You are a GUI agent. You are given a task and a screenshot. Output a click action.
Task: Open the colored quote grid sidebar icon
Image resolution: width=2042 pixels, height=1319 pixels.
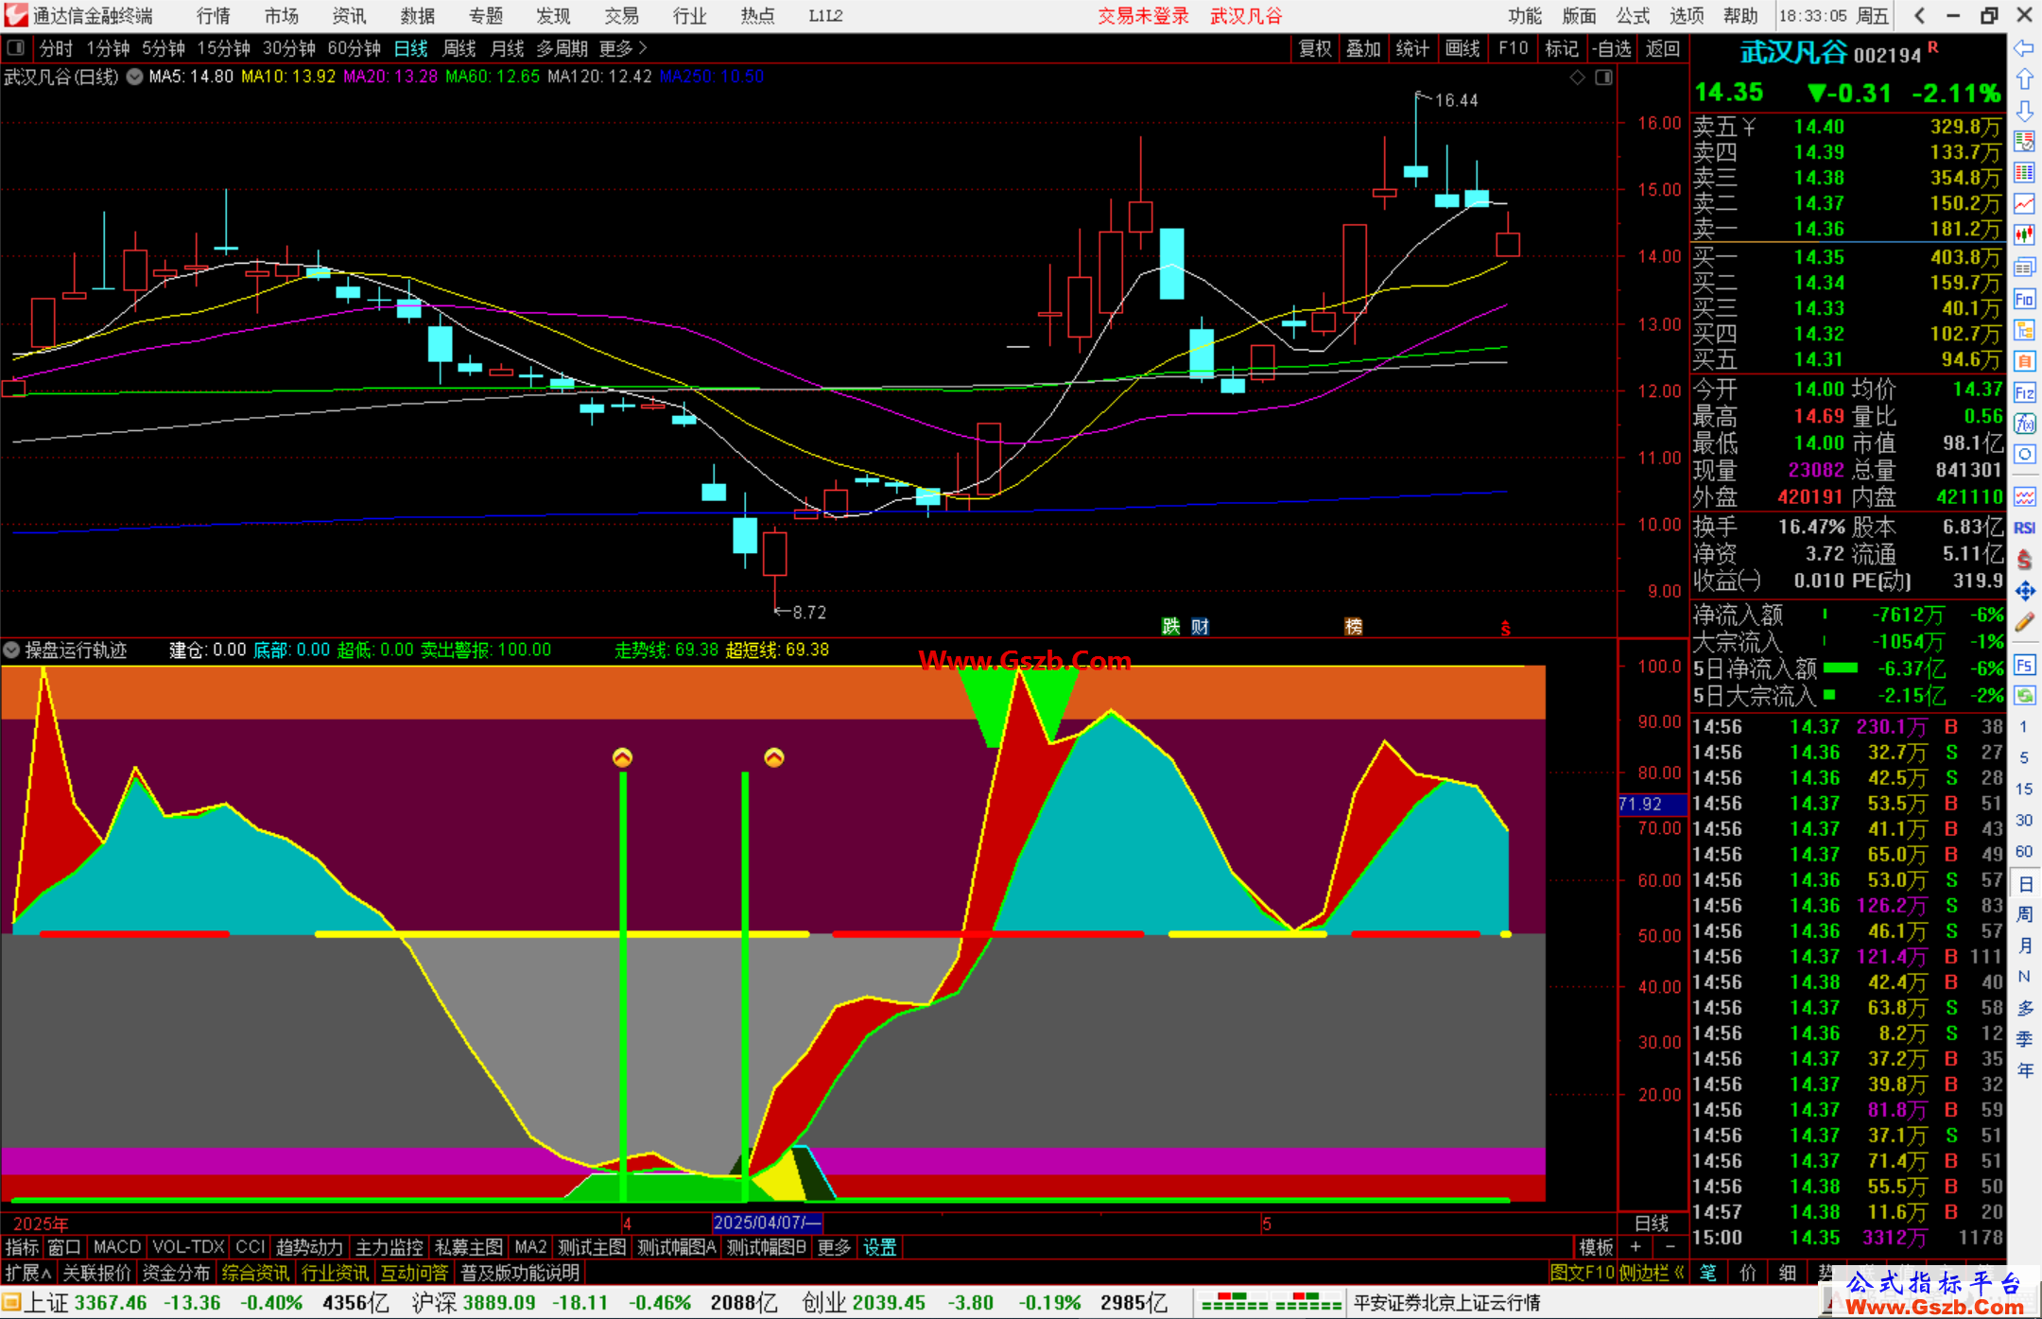click(2024, 173)
